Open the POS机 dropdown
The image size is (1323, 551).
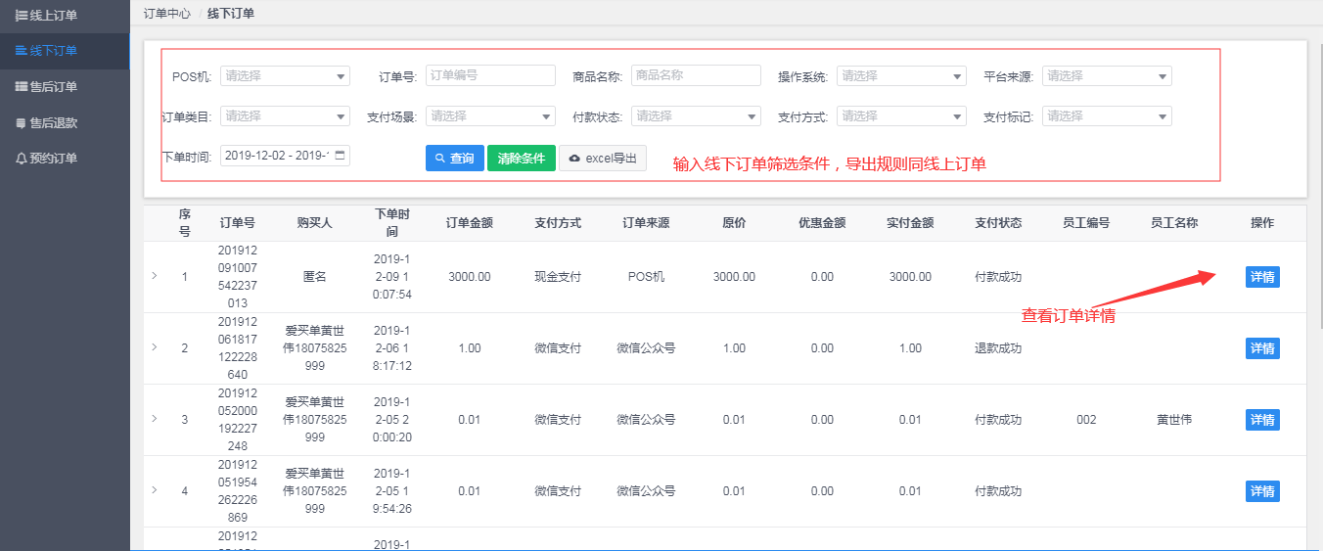click(x=285, y=75)
